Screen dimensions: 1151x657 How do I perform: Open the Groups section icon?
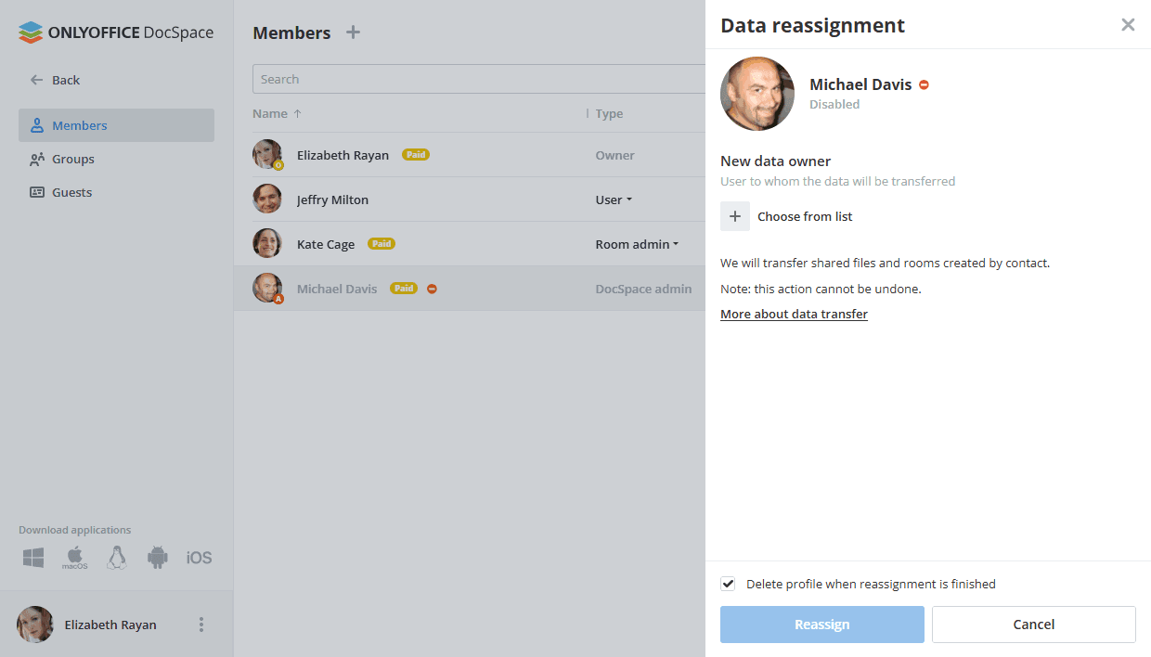(36, 159)
